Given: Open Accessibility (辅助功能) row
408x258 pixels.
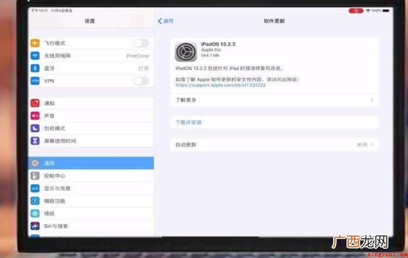Looking at the screenshot, I should coord(91,201).
